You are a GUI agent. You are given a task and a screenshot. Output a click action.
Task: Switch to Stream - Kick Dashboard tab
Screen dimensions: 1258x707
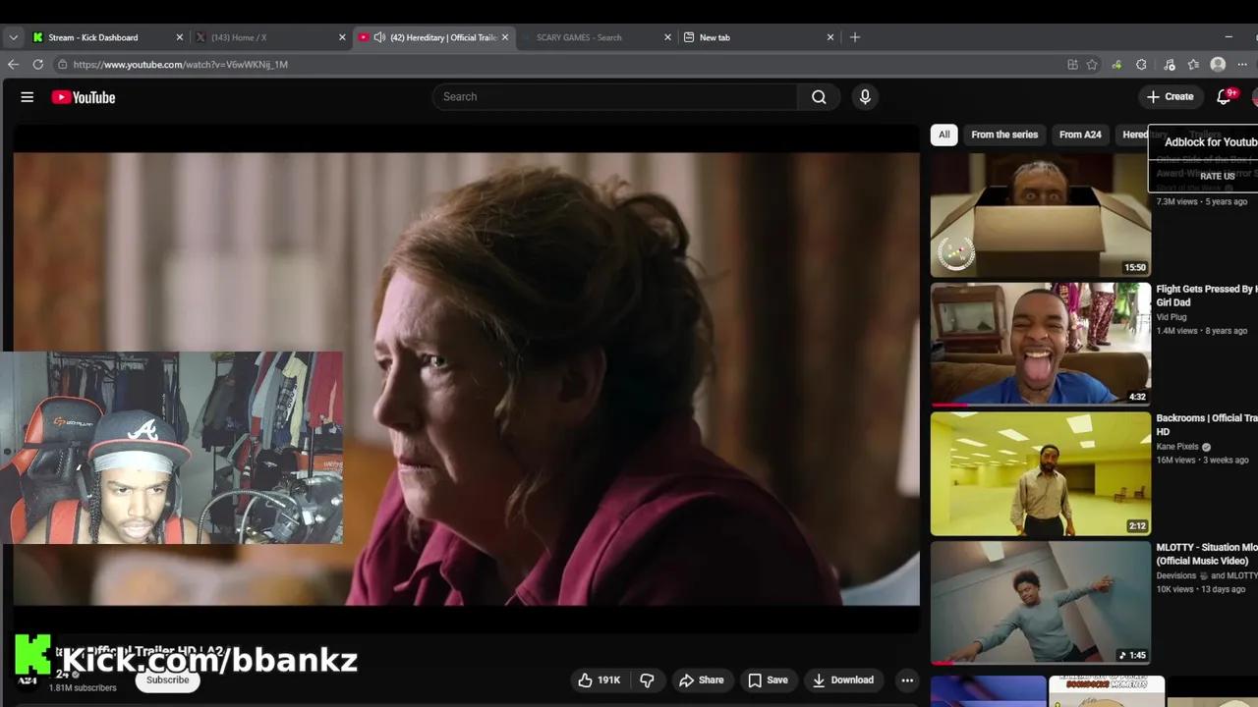[93, 37]
